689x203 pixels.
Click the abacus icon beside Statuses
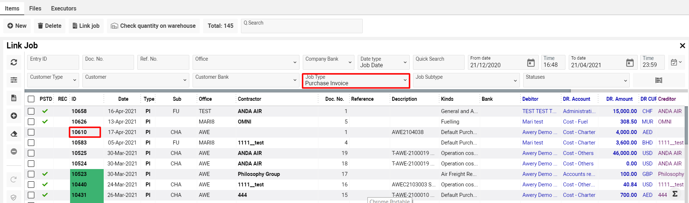pyautogui.click(x=659, y=80)
